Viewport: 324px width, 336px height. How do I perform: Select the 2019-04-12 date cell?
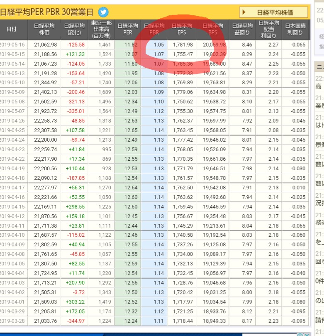coord(12,216)
